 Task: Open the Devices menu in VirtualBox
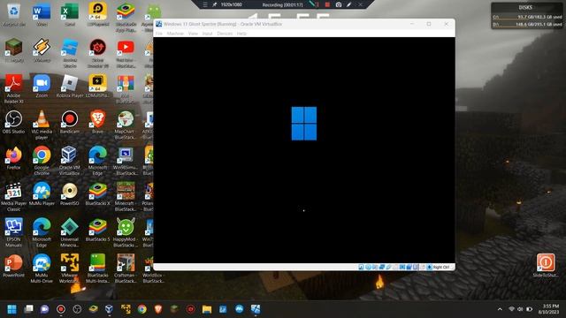(225, 34)
